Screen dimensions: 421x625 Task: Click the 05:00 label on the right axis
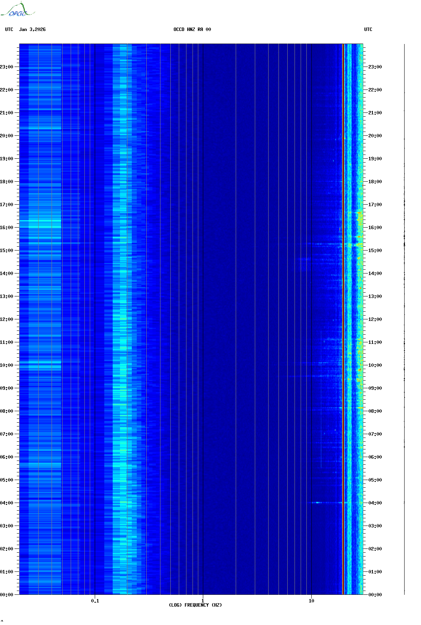tap(375, 480)
